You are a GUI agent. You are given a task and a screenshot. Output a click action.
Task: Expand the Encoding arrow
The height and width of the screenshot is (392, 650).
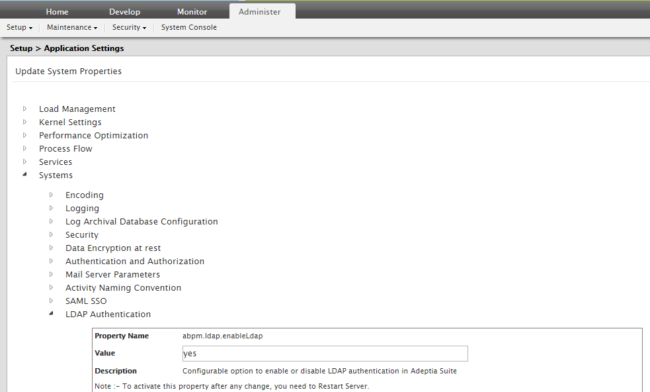click(52, 195)
